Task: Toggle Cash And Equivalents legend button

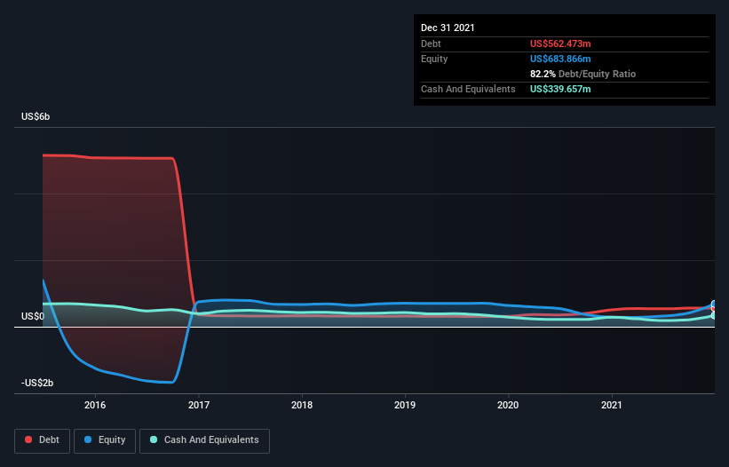Action: click(204, 440)
